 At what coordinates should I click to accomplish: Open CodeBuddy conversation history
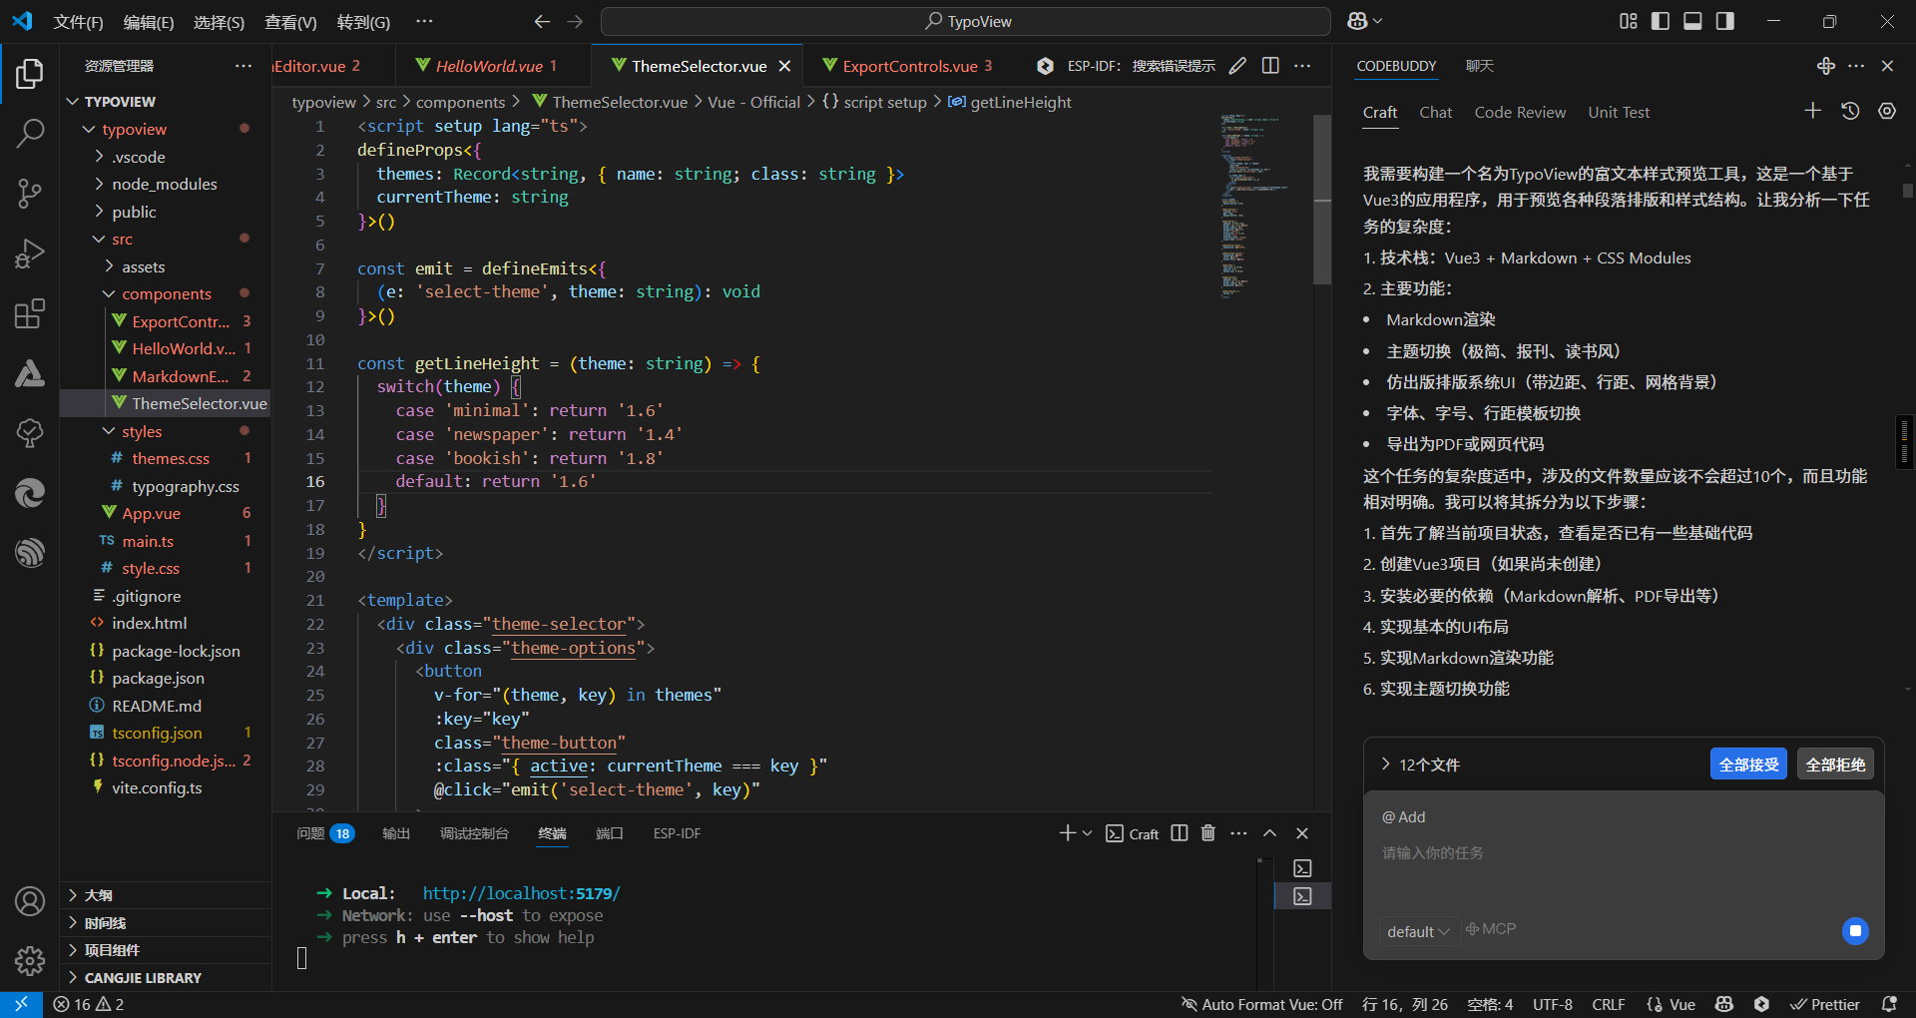[1850, 111]
